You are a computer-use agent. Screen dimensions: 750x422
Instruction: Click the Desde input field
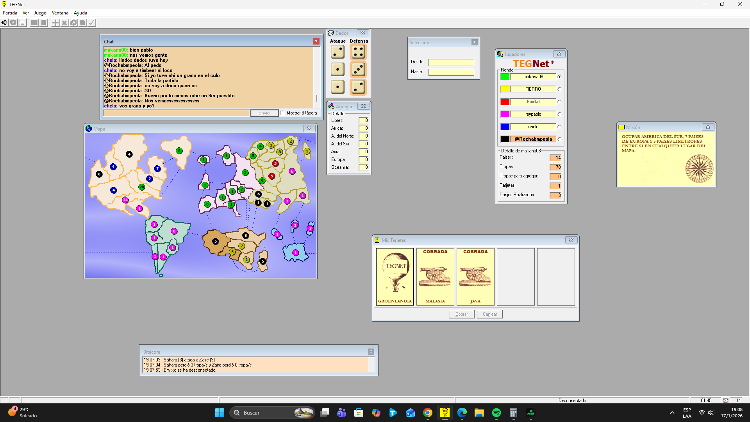(x=451, y=63)
